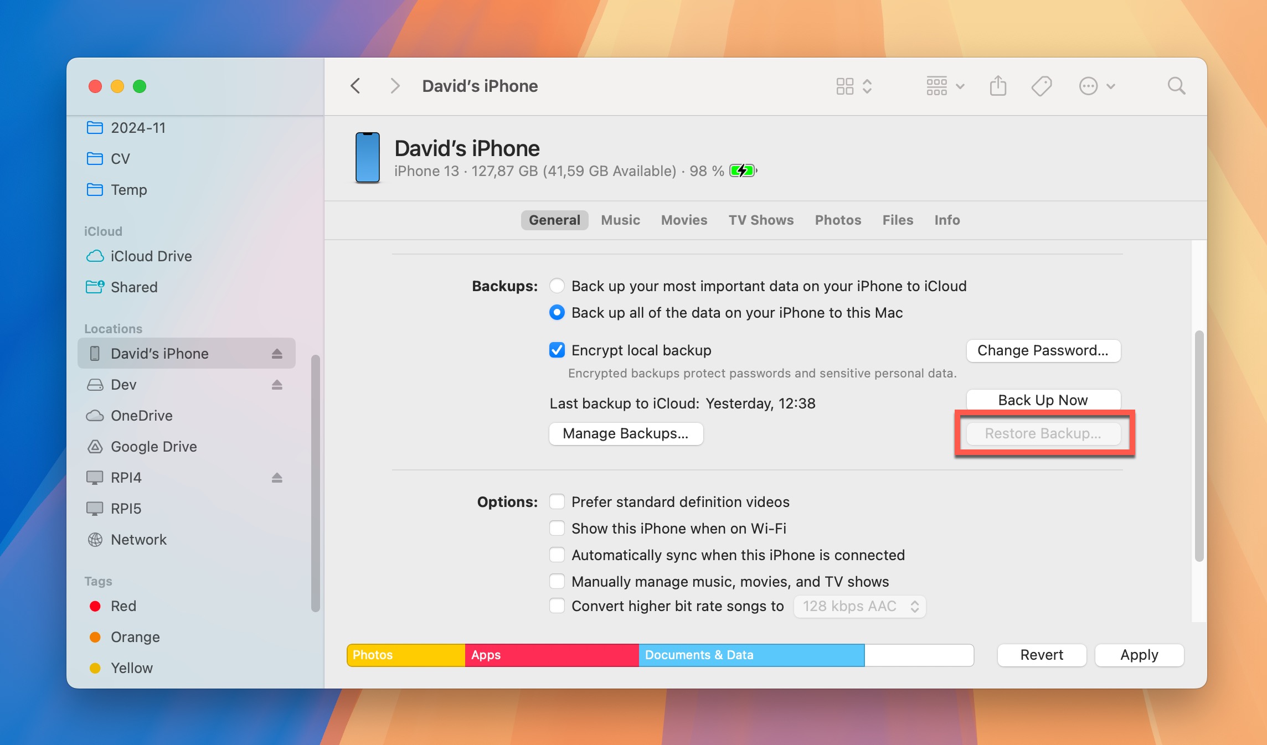This screenshot has height=745, width=1267.
Task: Switch to the Photos tab
Action: click(x=838, y=219)
